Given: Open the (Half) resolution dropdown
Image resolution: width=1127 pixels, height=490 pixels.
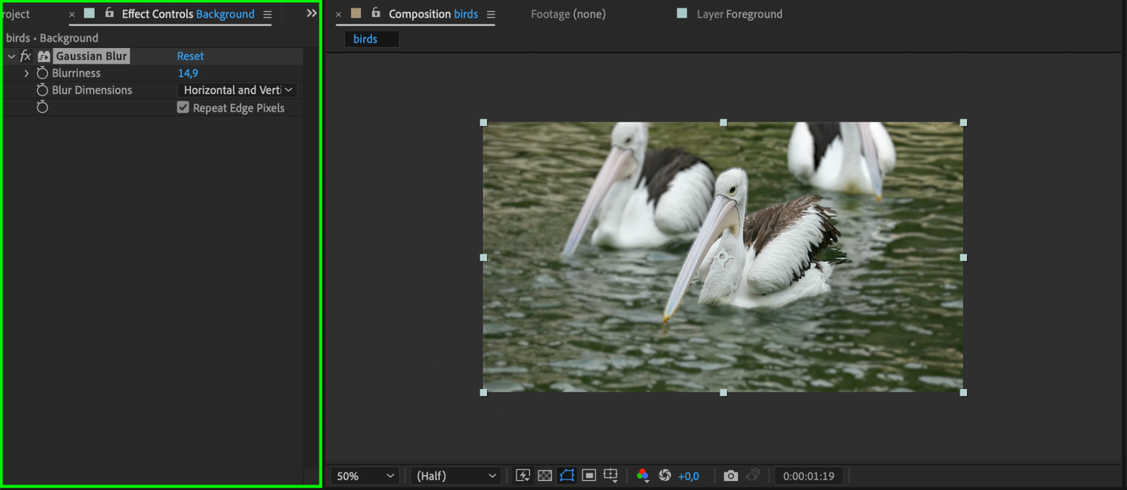Looking at the screenshot, I should 456,476.
